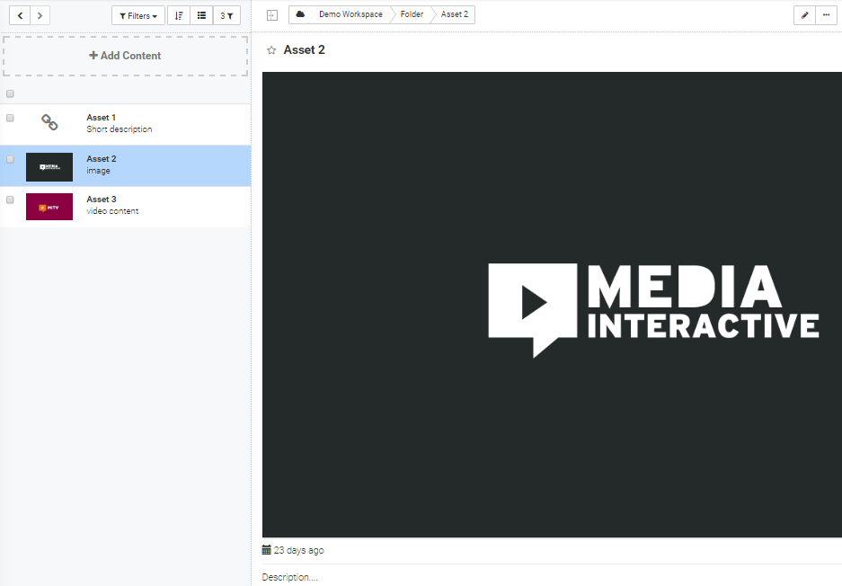
Task: Toggle the panel collapse icon
Action: (272, 15)
